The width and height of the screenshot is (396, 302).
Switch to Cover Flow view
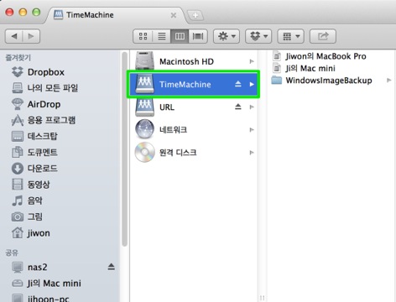point(198,36)
